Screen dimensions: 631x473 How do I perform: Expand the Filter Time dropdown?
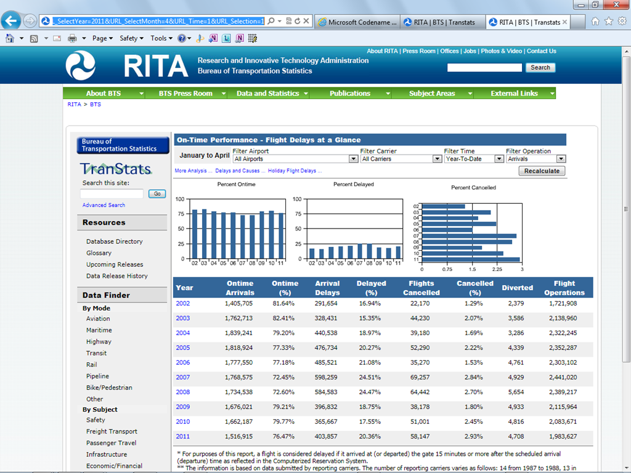coord(499,159)
